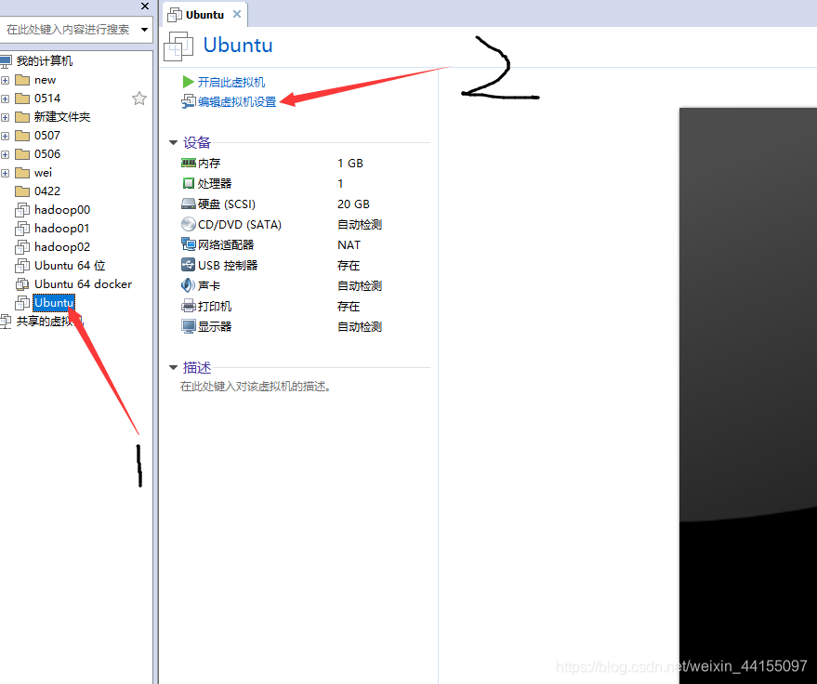Screen dimensions: 817x684
Task: Click the 打印机 device label
Action: point(215,307)
